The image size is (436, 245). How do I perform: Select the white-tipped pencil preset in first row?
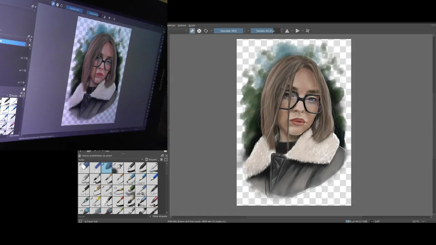pos(153,167)
